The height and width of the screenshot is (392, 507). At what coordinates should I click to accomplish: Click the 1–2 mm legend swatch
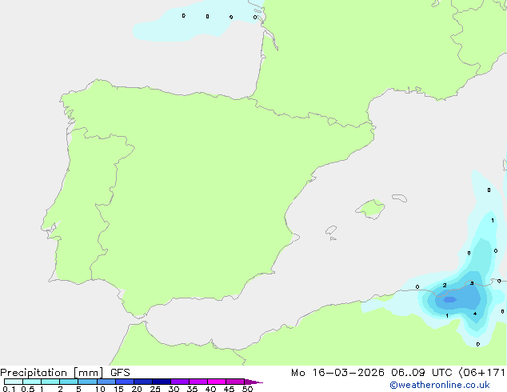(50, 382)
